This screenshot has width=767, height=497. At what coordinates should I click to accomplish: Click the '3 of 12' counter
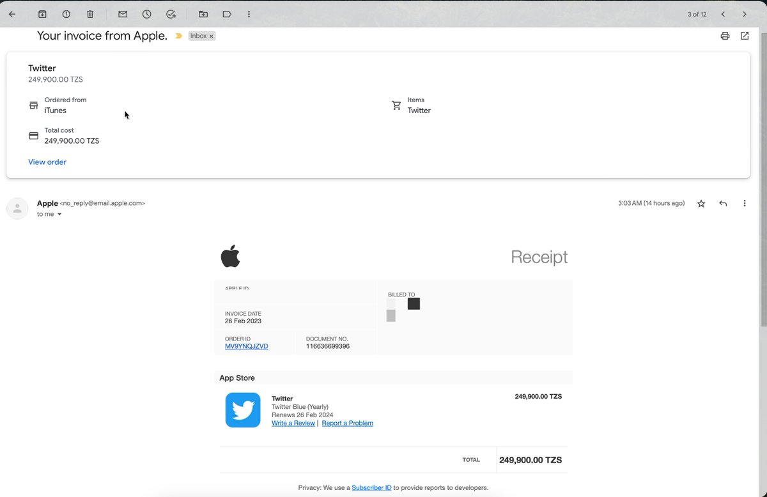[x=697, y=14]
